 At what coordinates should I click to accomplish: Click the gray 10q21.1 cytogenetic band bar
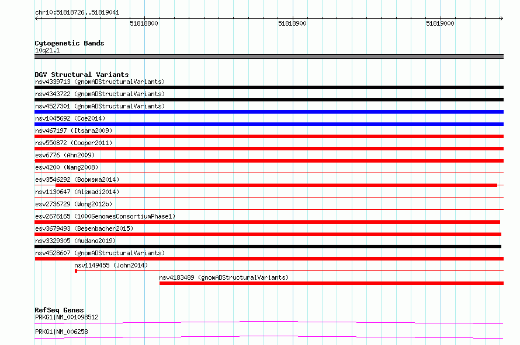tap(269, 57)
